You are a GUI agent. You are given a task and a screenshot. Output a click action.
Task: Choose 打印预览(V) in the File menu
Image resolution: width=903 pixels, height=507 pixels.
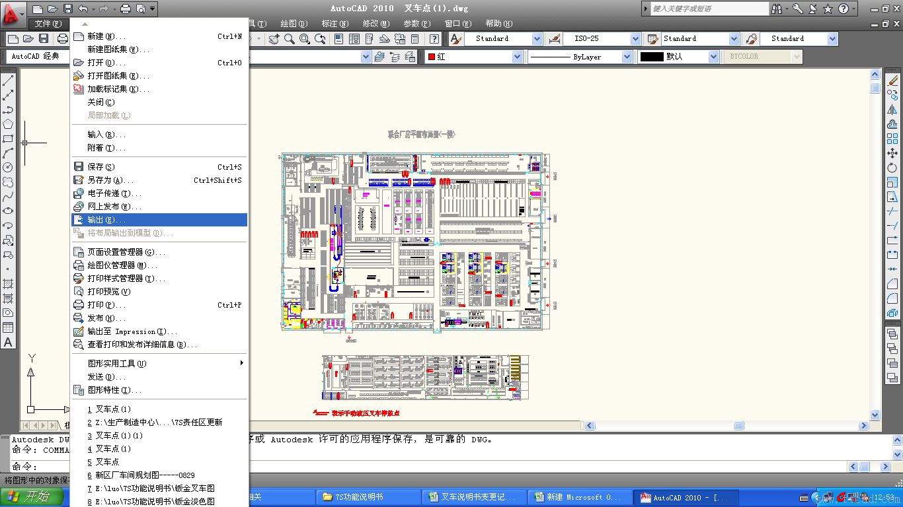coord(159,292)
